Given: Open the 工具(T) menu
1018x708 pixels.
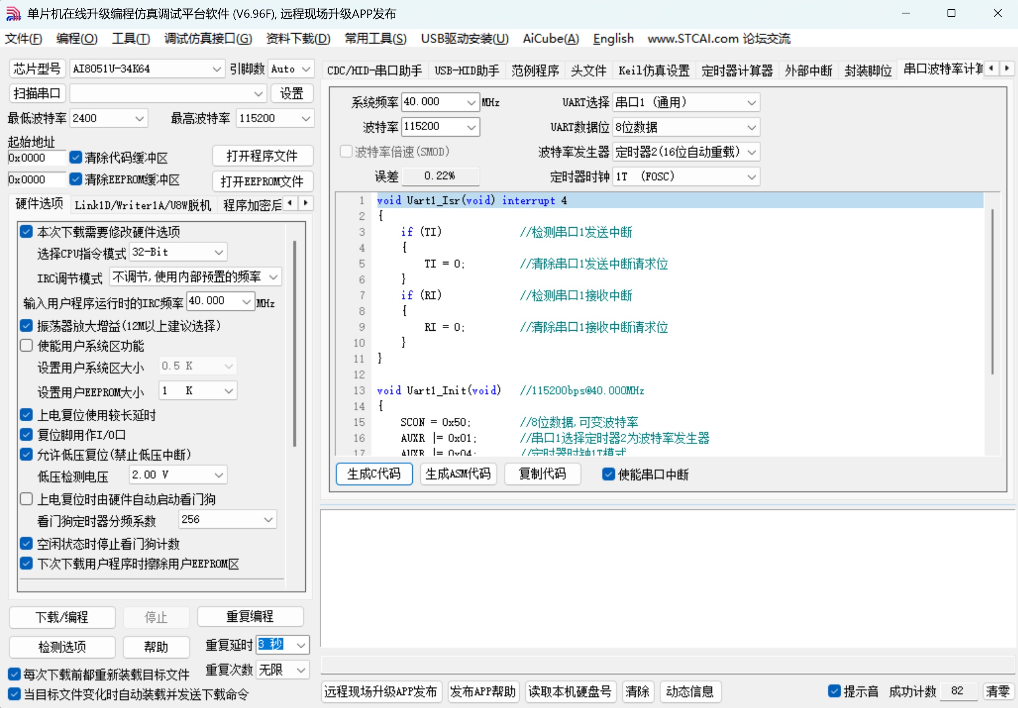Looking at the screenshot, I should [131, 39].
